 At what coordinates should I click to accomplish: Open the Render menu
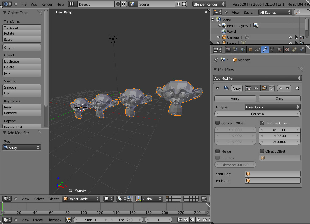47,4
